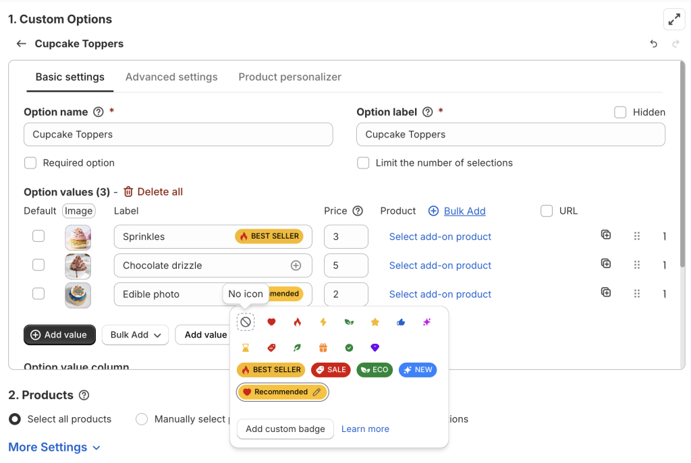691x463 pixels.
Task: Enable the Required option checkbox
Action: click(x=30, y=163)
